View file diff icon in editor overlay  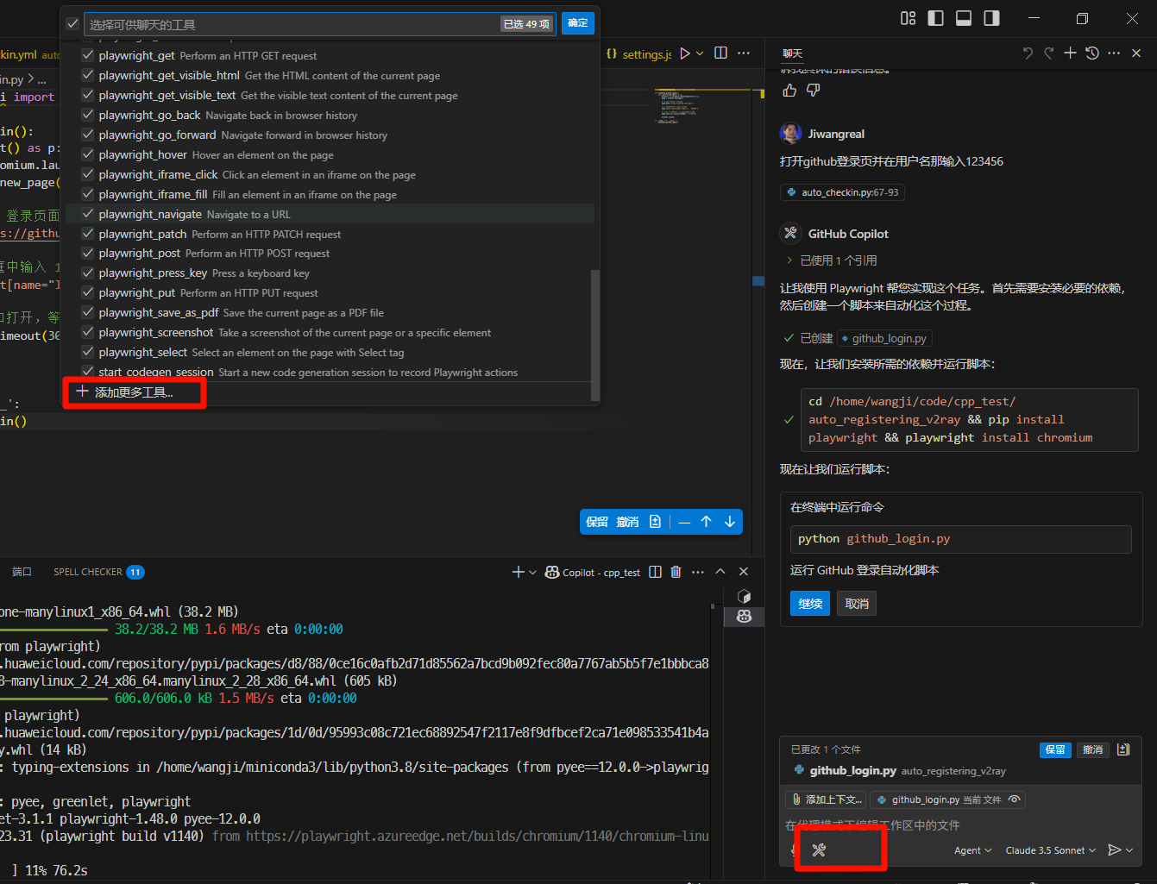pos(655,522)
